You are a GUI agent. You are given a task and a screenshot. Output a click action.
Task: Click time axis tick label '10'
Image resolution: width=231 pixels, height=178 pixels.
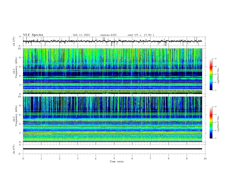point(205,159)
